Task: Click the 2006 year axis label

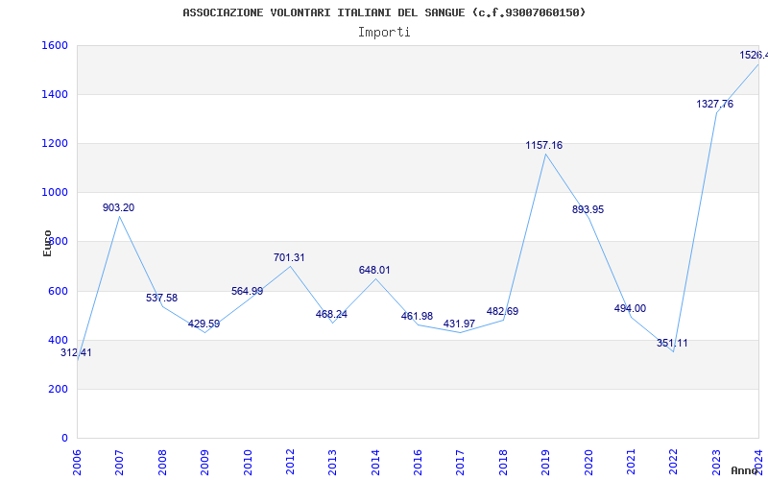Action: click(x=77, y=463)
